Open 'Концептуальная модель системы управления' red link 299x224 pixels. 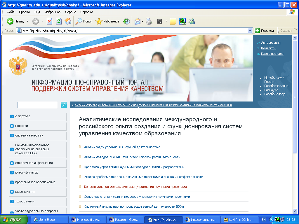click(135, 187)
